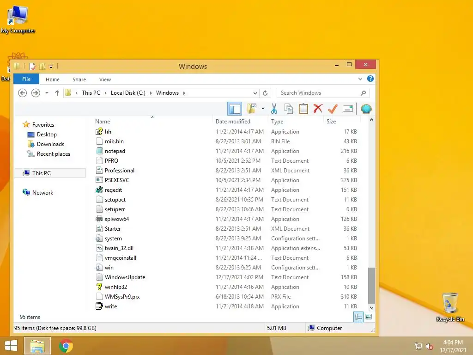
Task: Click Local Disk (C:) breadcrumb
Action: coord(128,92)
